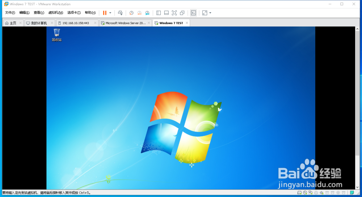Click the Ctrl+G input hint status text
This screenshot has width=362, height=197.
coord(46,193)
